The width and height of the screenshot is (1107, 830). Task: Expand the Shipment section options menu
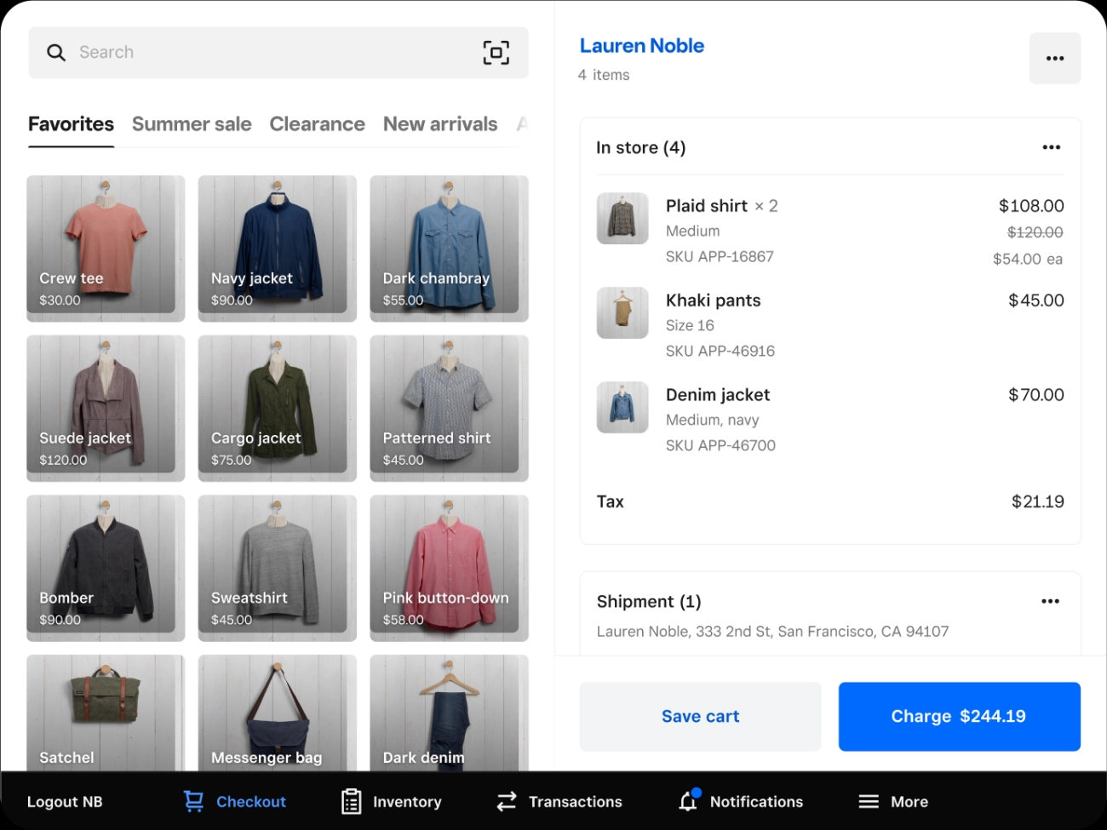coord(1050,601)
